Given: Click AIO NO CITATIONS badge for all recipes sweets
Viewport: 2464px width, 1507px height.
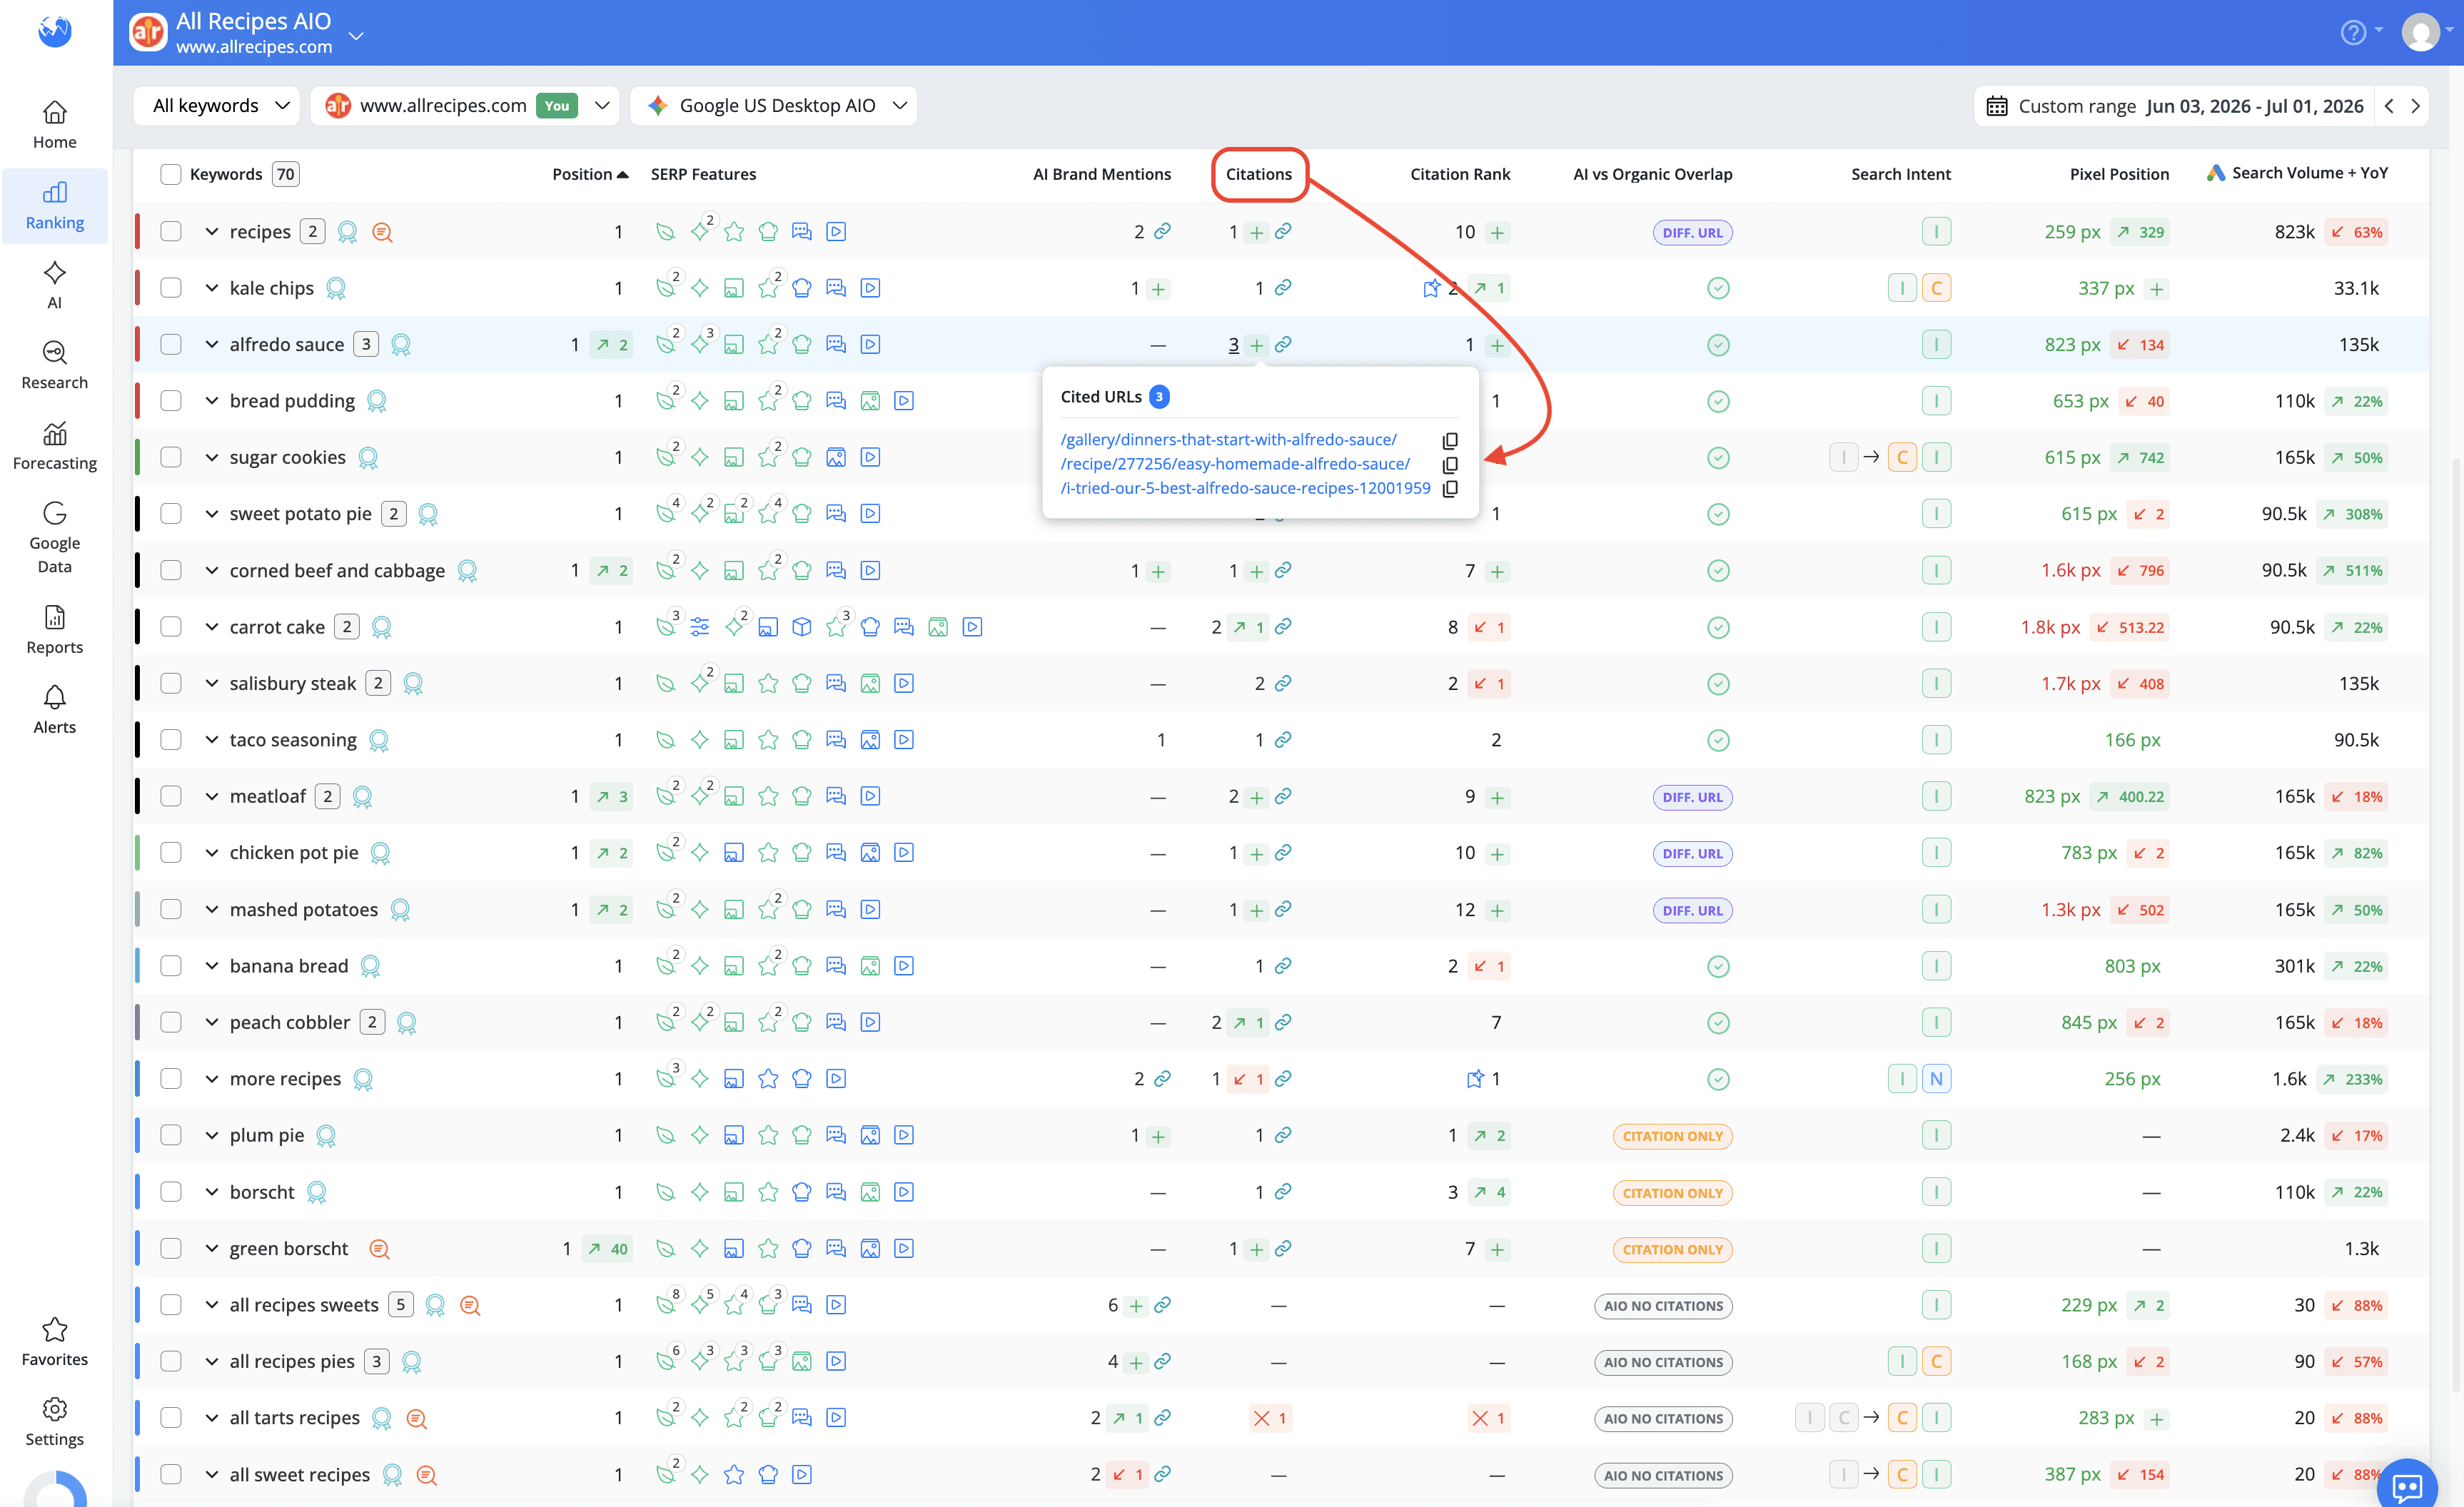Looking at the screenshot, I should [1663, 1306].
